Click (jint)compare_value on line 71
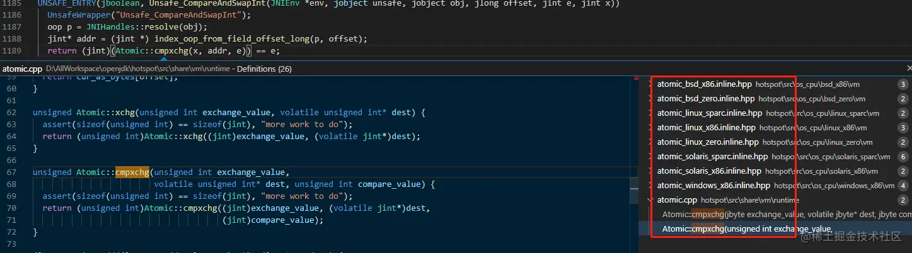The width and height of the screenshot is (912, 253). [270, 220]
